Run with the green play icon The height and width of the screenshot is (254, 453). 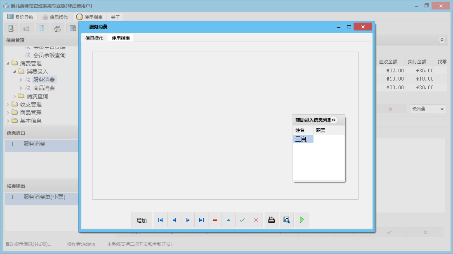coord(302,220)
